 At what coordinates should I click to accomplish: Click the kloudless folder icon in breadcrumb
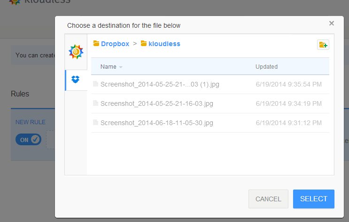144,43
